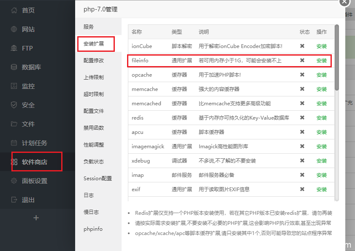Screen dimensions: 355x251
Task: Click the shield icon beside 安全
Action: pos(14,105)
